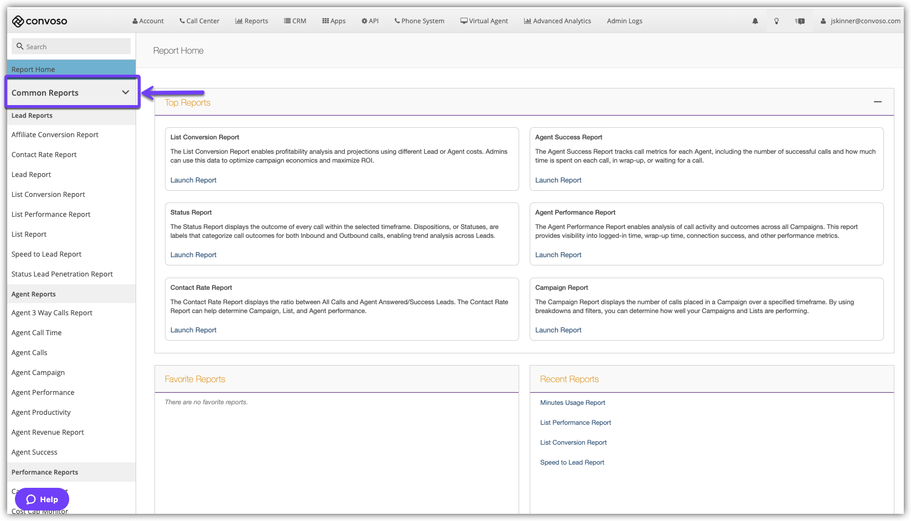Screen dimensions: 911x521
Task: Open the Help chat bubble
Action: 42,499
